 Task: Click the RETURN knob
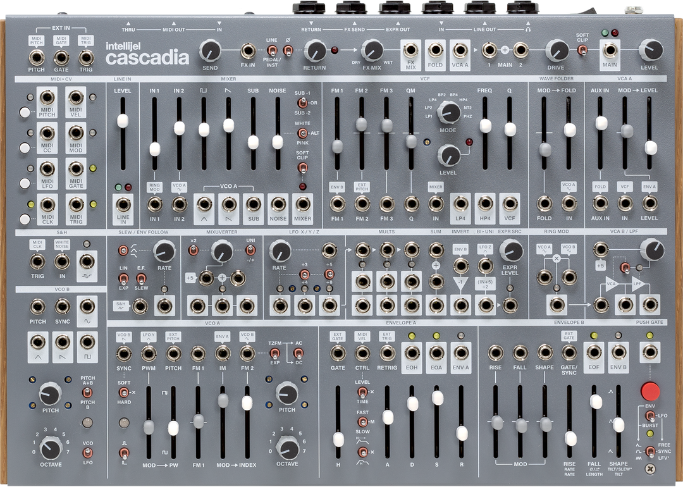tap(314, 51)
